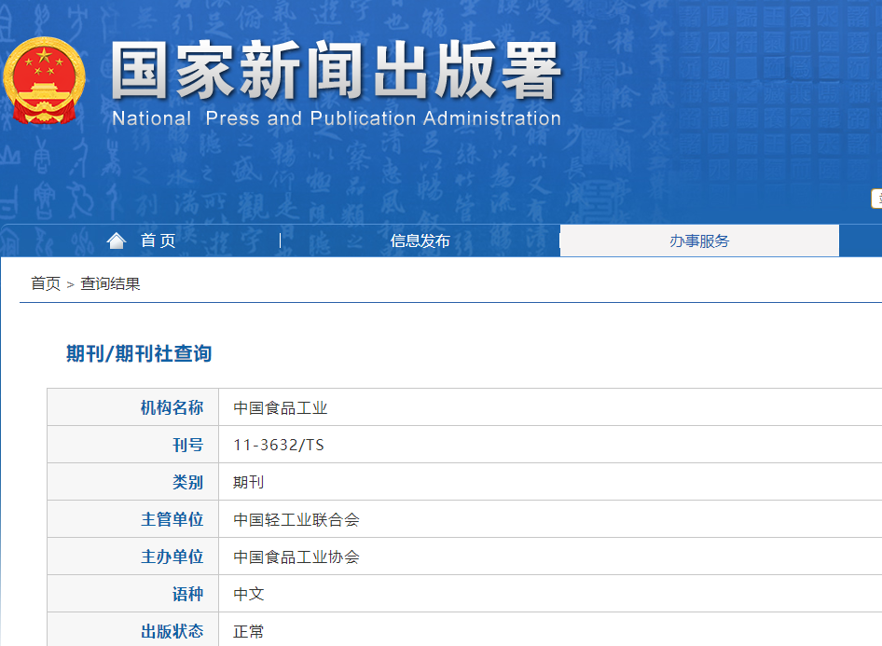
Task: Select the 机构名称 row label
Action: pos(172,407)
